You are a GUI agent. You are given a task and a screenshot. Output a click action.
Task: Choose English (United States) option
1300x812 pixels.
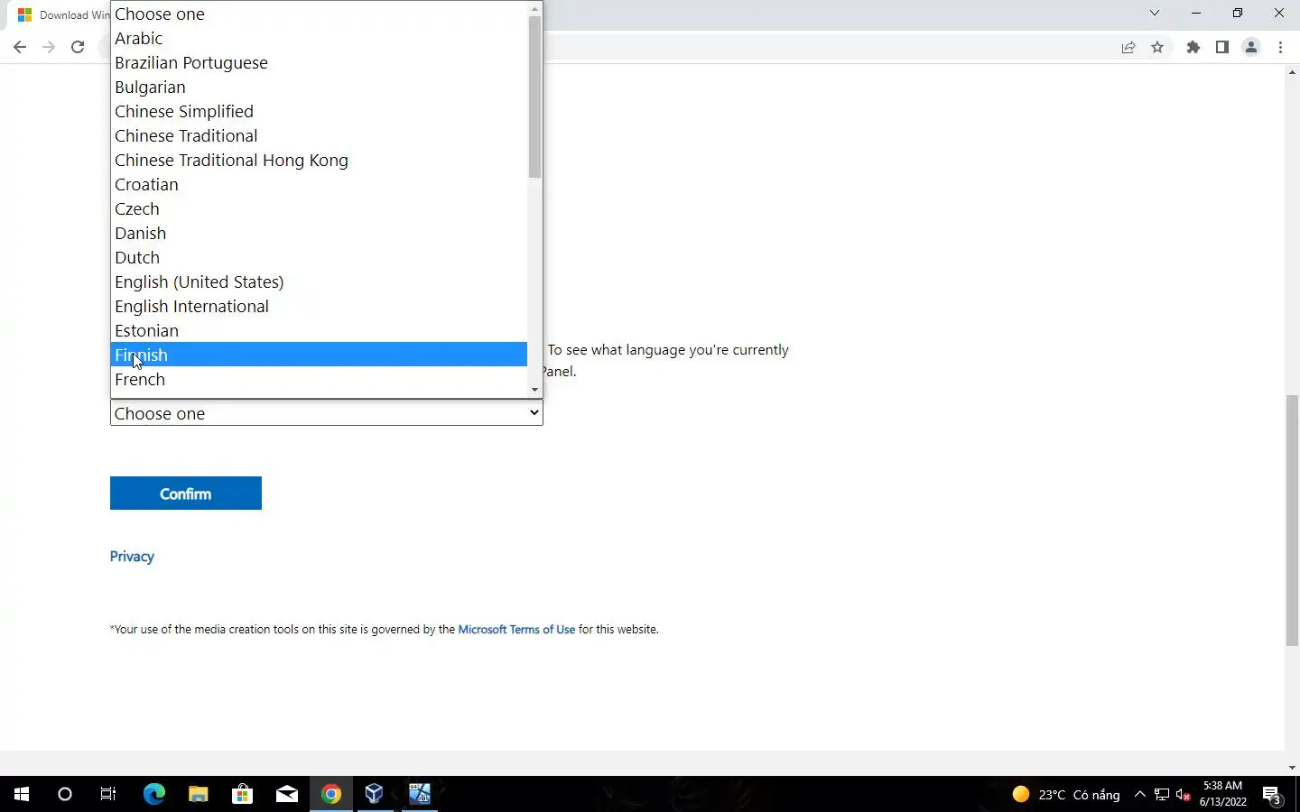tap(319, 281)
